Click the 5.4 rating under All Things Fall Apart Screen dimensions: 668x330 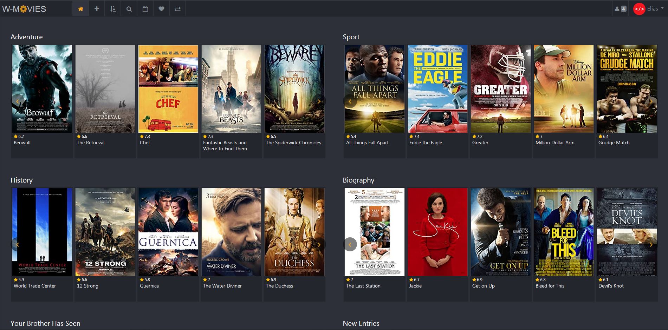pos(351,136)
